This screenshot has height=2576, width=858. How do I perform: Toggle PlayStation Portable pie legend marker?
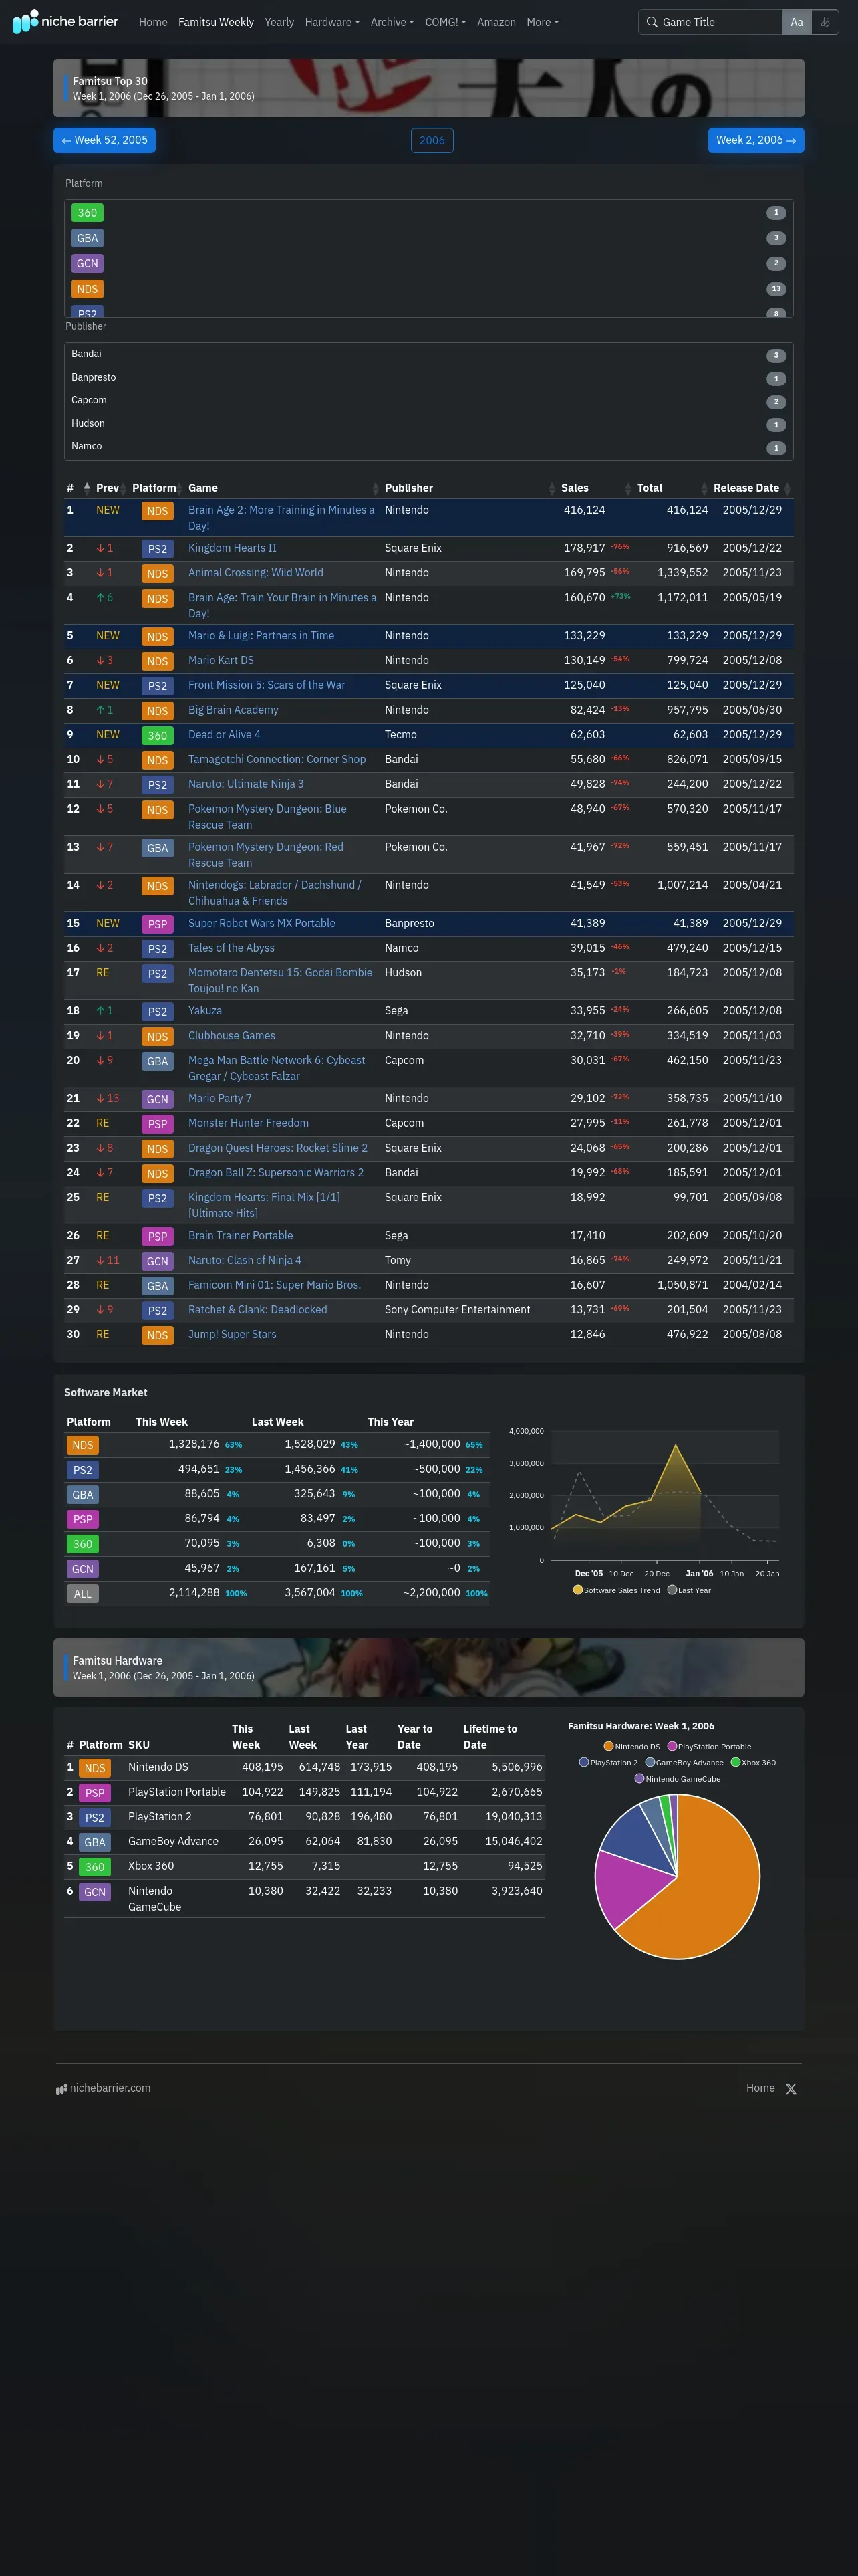click(672, 1747)
